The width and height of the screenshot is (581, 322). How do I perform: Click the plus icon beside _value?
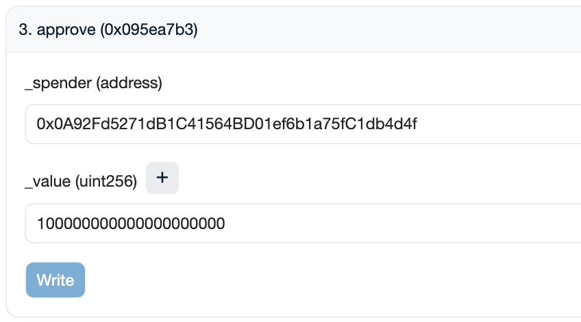162,178
